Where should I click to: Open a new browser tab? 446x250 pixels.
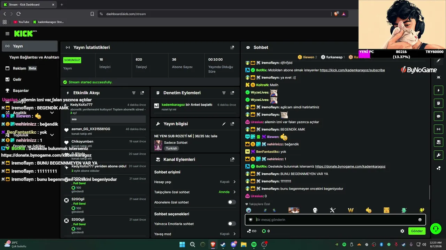[62, 5]
